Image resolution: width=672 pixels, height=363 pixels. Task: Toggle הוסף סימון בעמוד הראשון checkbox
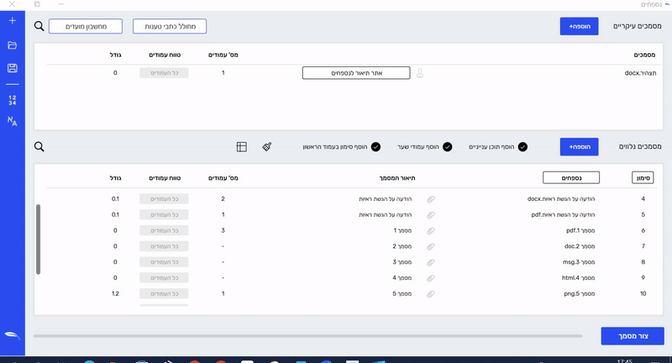375,147
